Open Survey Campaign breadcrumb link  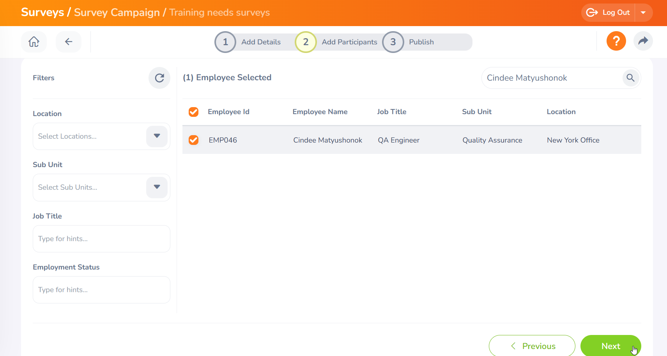117,12
